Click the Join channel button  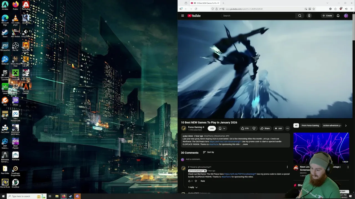212,128
